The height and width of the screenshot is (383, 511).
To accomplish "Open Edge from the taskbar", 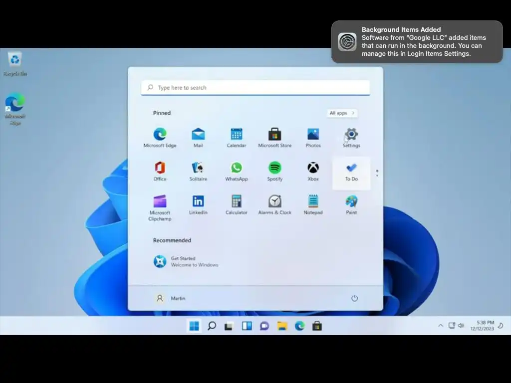I will [x=299, y=326].
